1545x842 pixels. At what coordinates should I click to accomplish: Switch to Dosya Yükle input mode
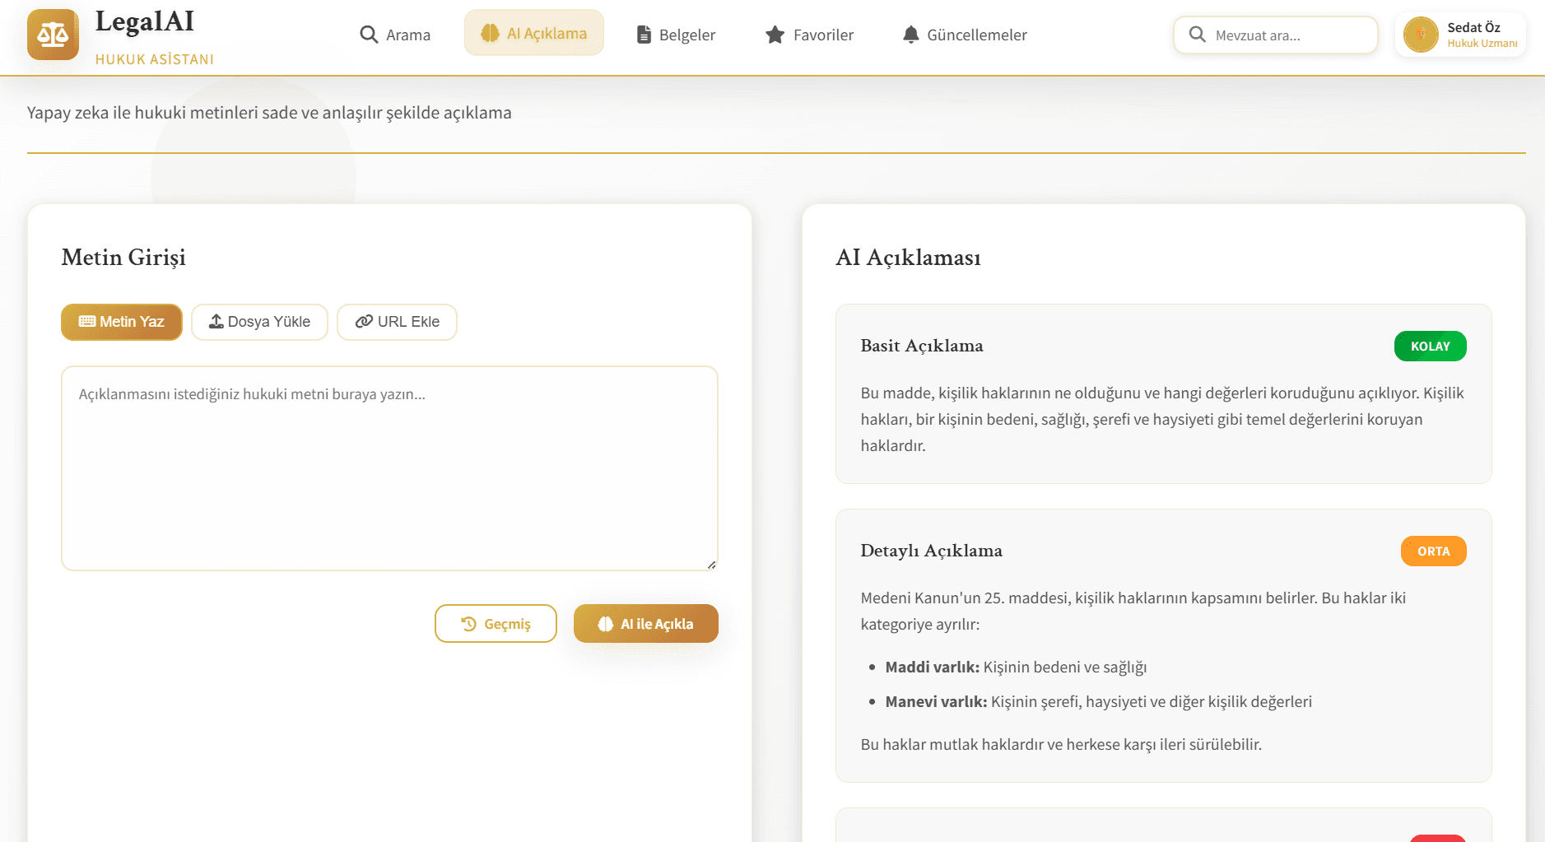pyautogui.click(x=259, y=322)
